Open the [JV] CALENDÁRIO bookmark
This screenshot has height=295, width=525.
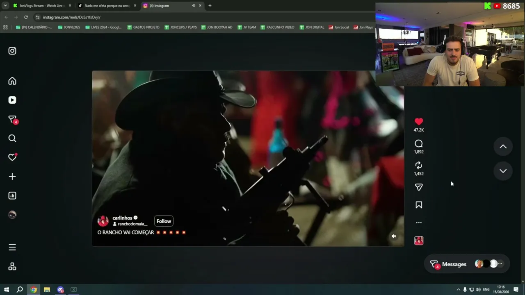(x=34, y=27)
